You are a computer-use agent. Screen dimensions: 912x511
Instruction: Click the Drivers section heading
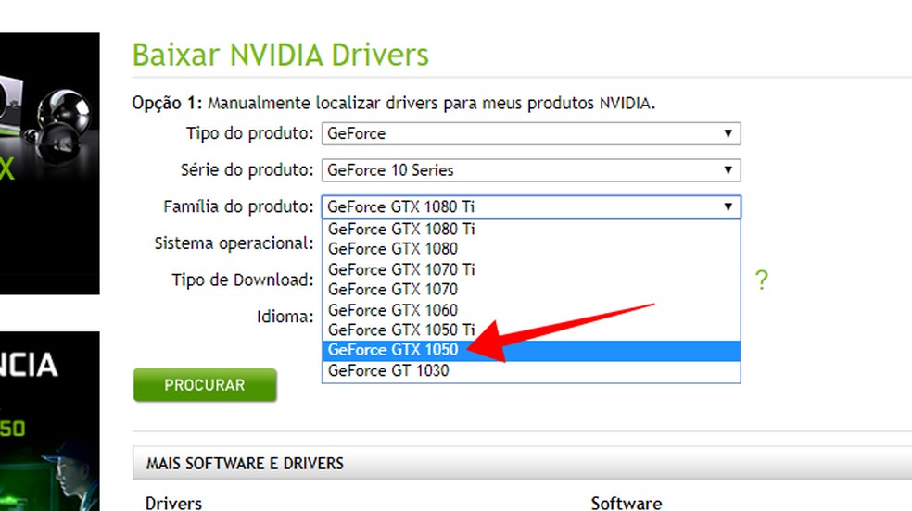[173, 503]
